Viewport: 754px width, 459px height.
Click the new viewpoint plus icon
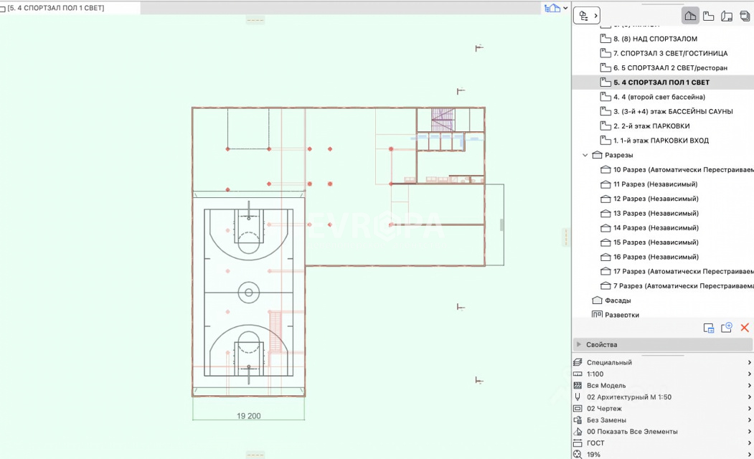coord(726,328)
